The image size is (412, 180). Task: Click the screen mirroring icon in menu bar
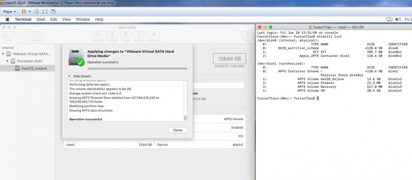tap(389, 19)
